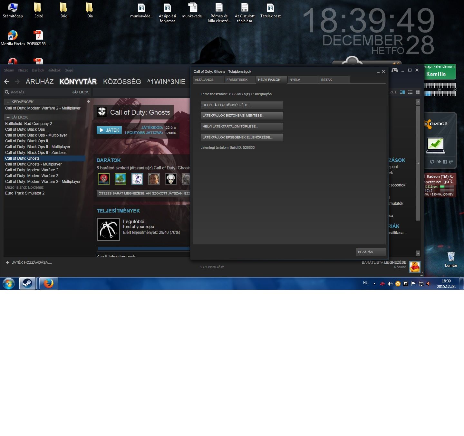Open the End of your rope achievement icon

109,230
